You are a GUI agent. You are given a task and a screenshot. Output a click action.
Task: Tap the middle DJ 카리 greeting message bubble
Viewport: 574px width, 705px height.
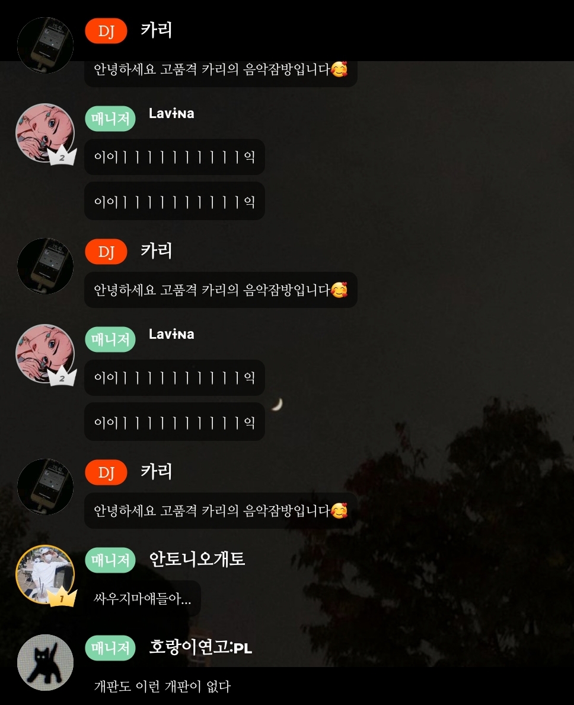pos(221,290)
